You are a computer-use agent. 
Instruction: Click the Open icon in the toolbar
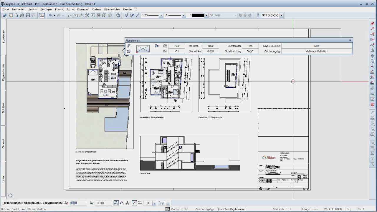tap(22, 15)
